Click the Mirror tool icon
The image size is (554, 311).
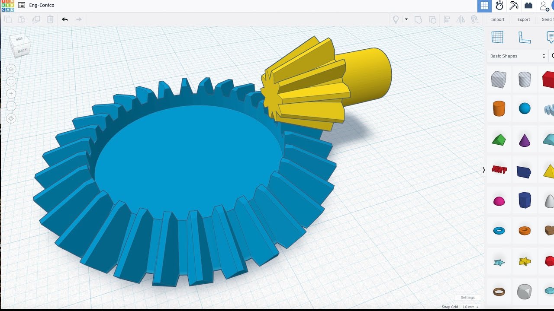[x=461, y=19]
